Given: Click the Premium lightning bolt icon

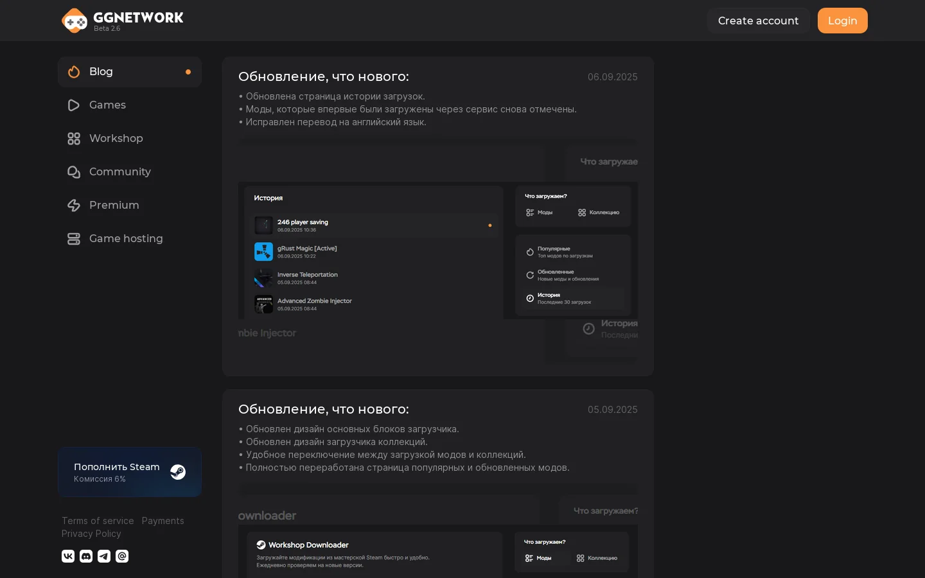Looking at the screenshot, I should click(74, 206).
